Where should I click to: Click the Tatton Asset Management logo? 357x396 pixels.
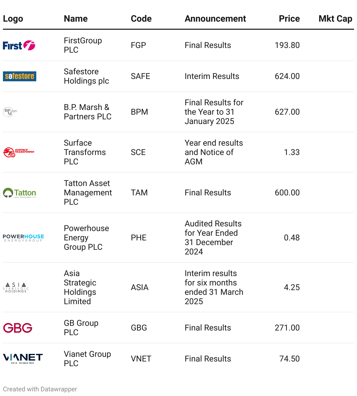click(20, 193)
